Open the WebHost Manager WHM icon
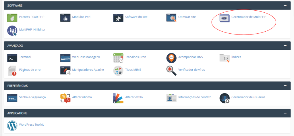The height and width of the screenshot is (136, 294). pos(65,58)
